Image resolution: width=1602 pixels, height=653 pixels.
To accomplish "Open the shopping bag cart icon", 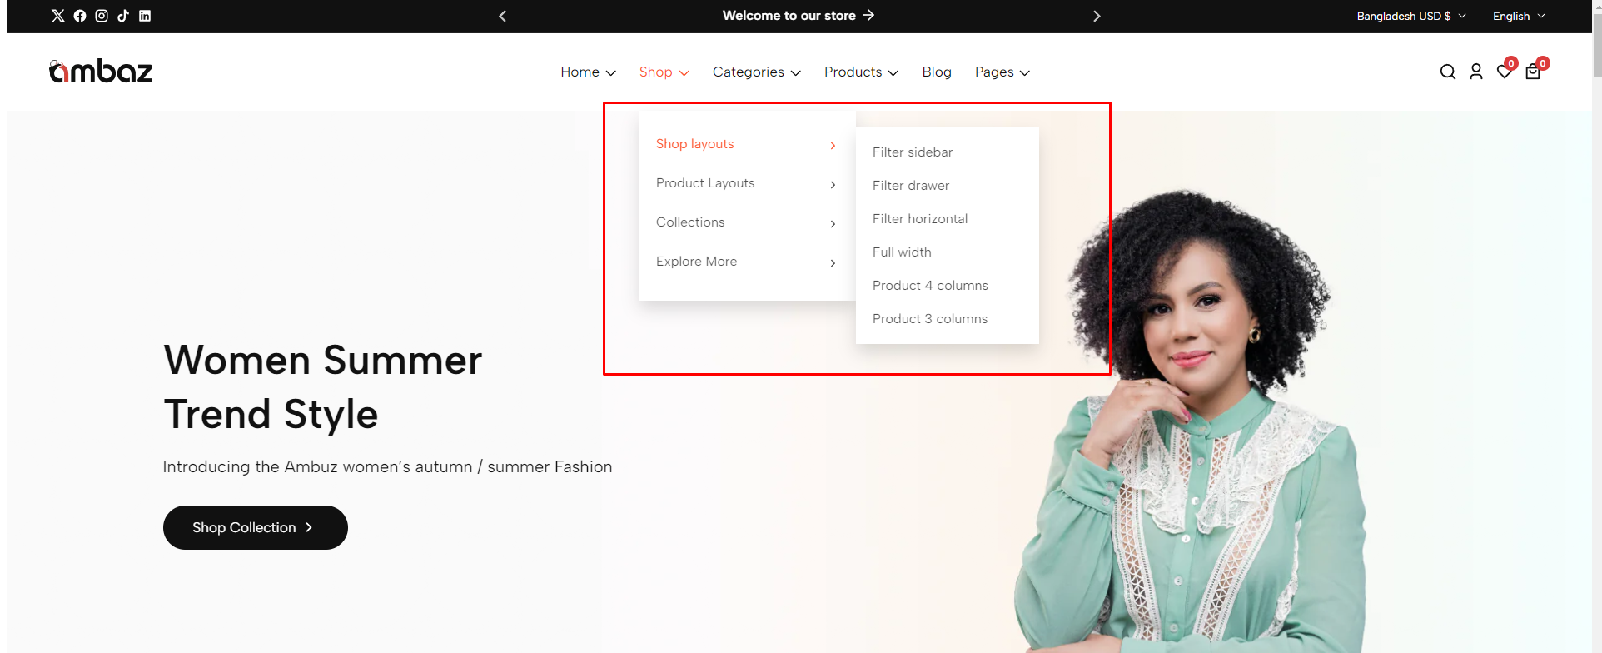I will tap(1533, 72).
